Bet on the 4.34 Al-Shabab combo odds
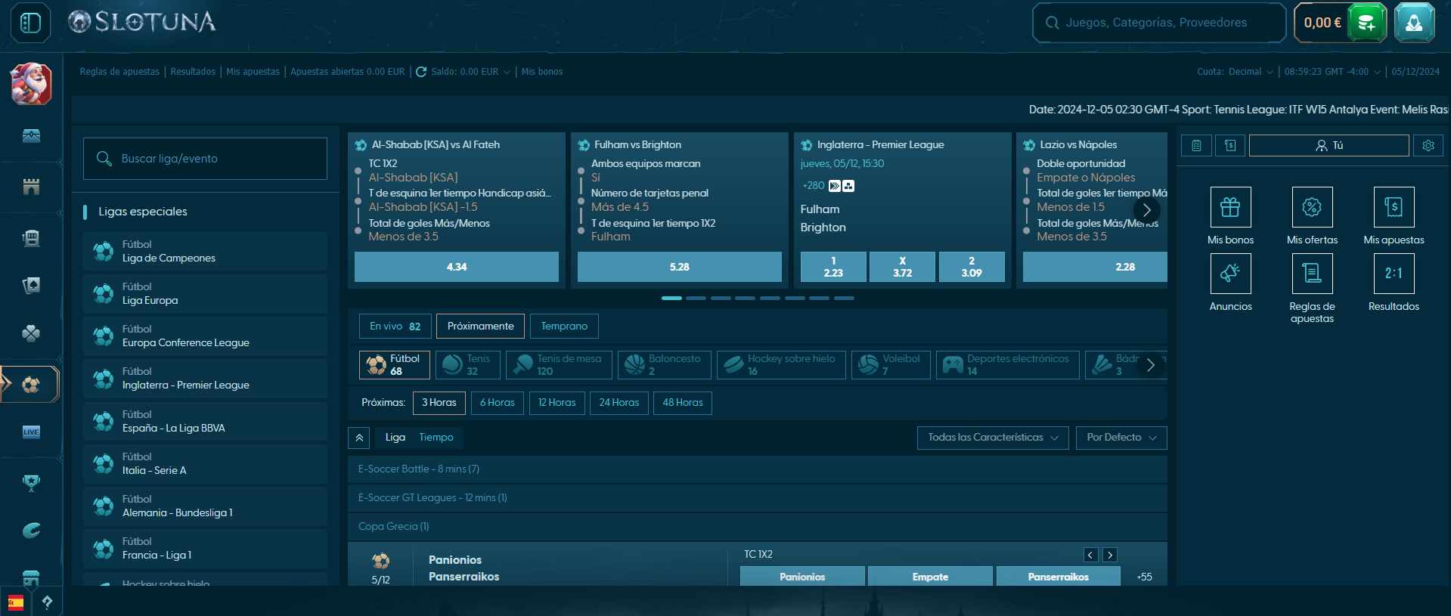1451x616 pixels. [x=457, y=267]
